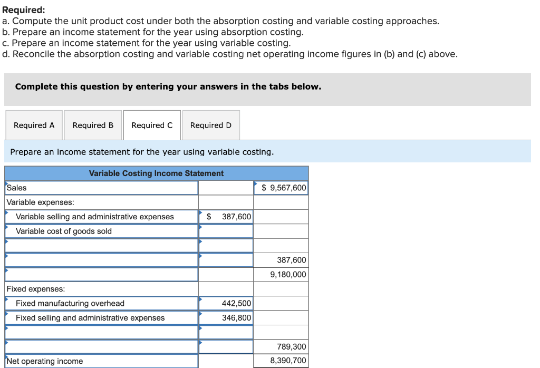Select the $387,600 variable selling expense amount

coord(226,216)
